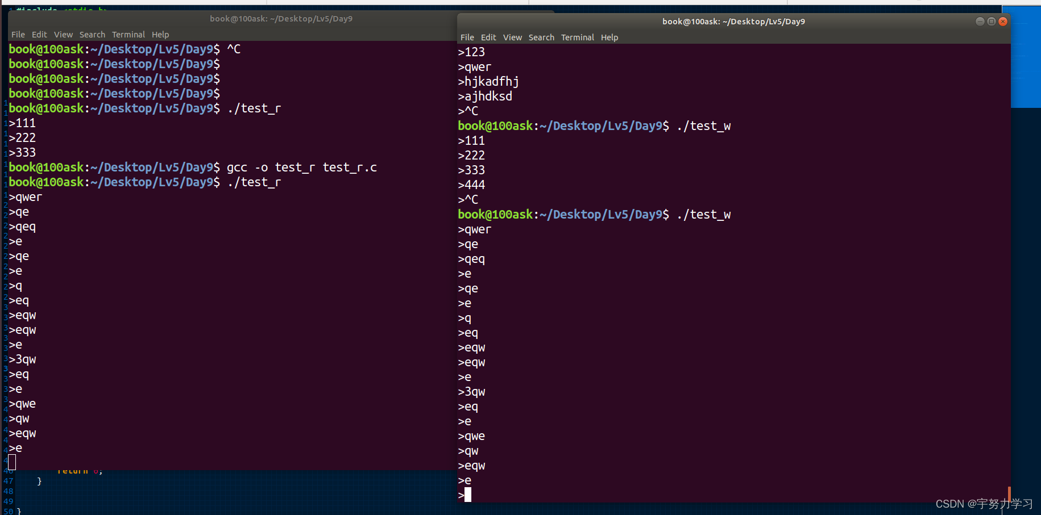Click the left terminal title bar showing Day9 path
The image size is (1041, 515).
(281, 18)
